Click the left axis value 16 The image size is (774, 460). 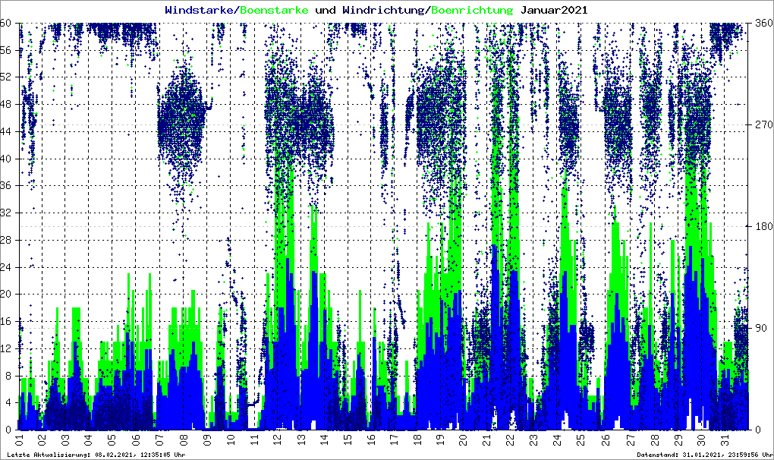click(5, 321)
